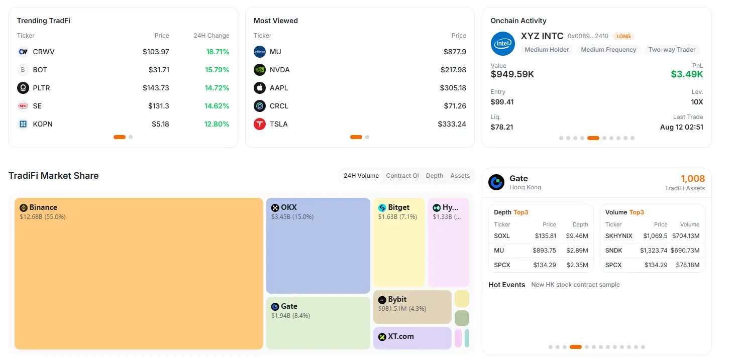732x360 pixels.
Task: Go to second page dot in Trending TradFi
Action: click(x=131, y=137)
